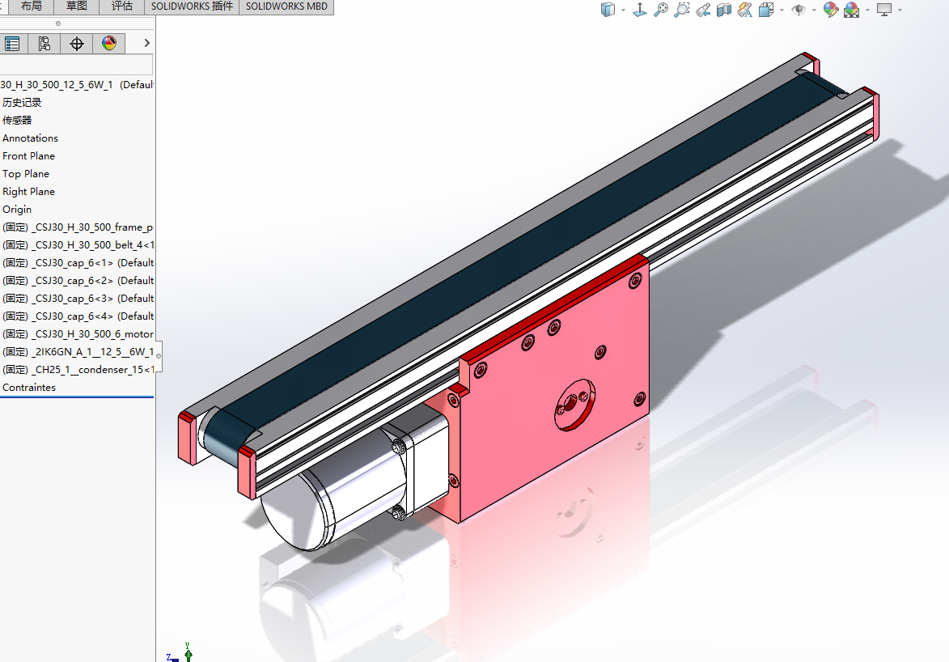Expand the Apply Scene dropdown arrow
949x662 pixels.
point(868,11)
